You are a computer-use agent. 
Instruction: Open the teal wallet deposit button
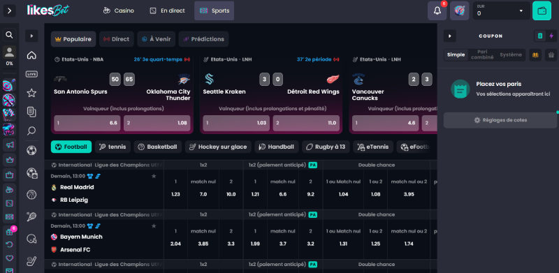pyautogui.click(x=542, y=10)
